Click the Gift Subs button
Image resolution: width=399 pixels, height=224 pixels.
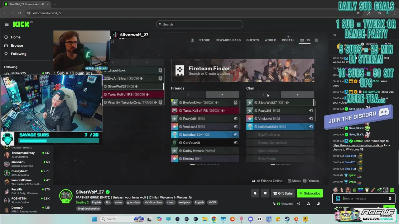click(283, 193)
